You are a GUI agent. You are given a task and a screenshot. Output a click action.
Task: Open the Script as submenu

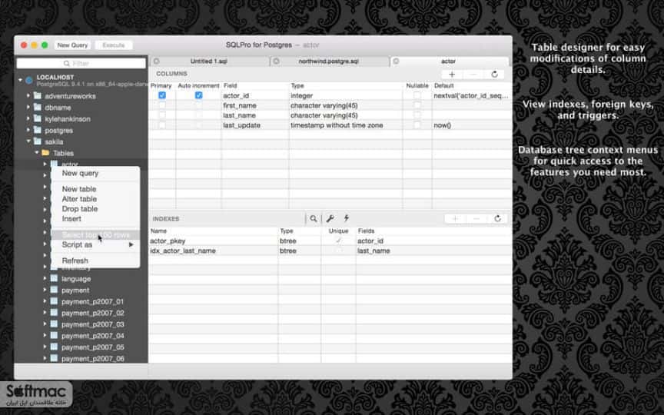point(96,244)
